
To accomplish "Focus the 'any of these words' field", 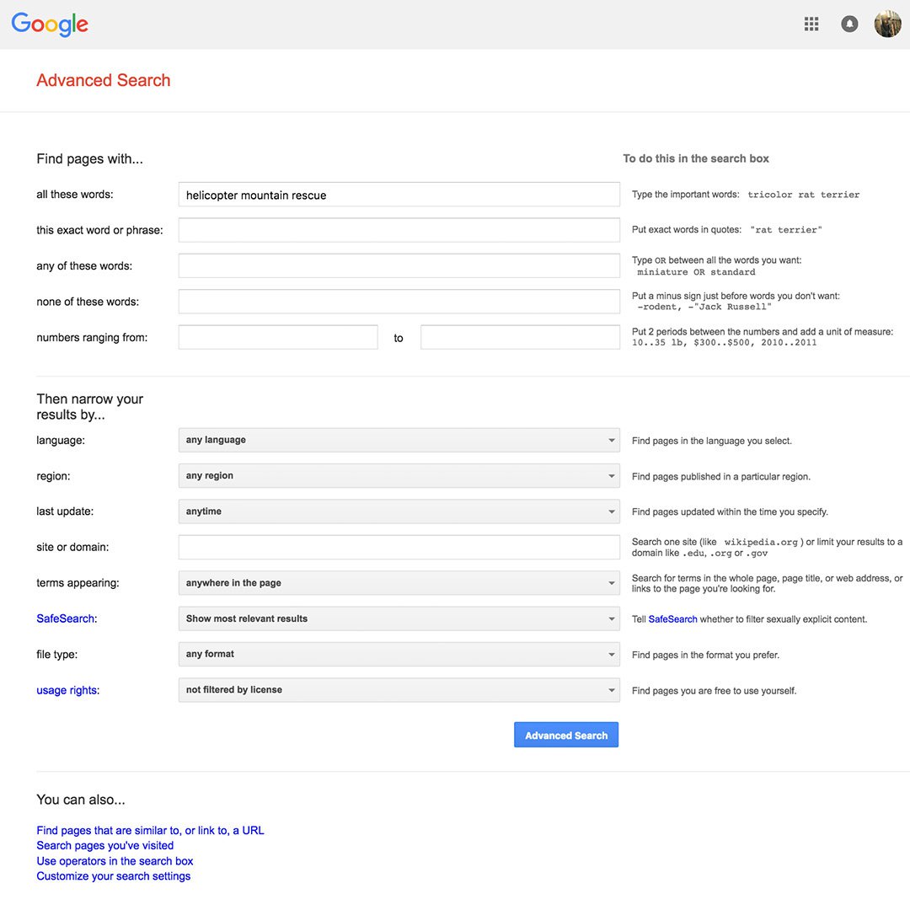I will pyautogui.click(x=399, y=265).
